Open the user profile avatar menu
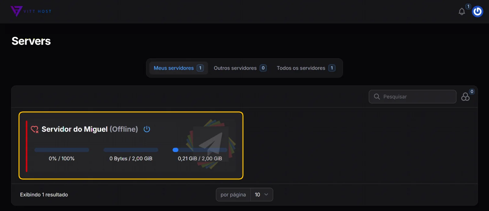The height and width of the screenshot is (211, 489). pyautogui.click(x=477, y=12)
